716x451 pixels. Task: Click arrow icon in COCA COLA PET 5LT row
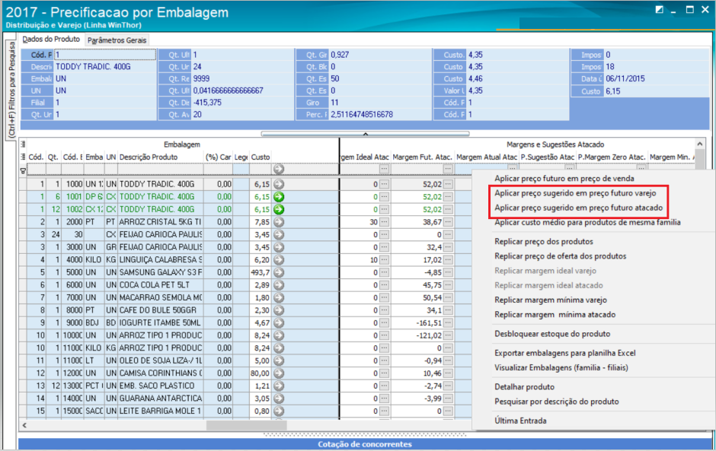(279, 285)
